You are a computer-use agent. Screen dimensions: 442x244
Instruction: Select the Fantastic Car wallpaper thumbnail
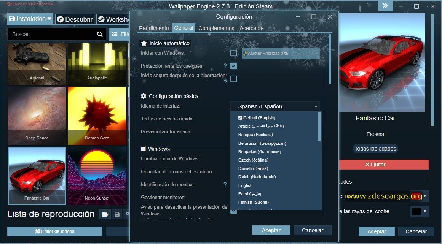pyautogui.click(x=37, y=176)
